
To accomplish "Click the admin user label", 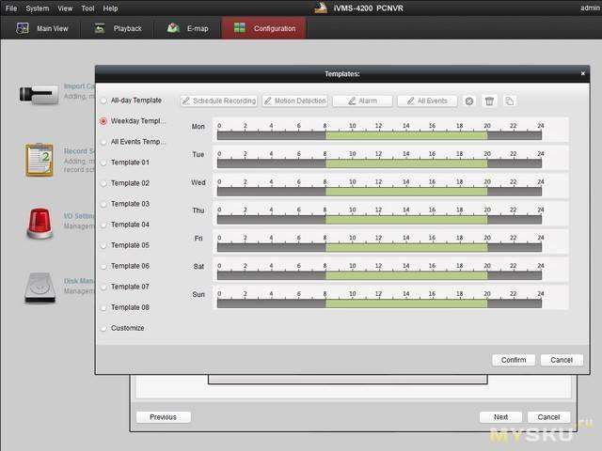I will click(x=591, y=8).
